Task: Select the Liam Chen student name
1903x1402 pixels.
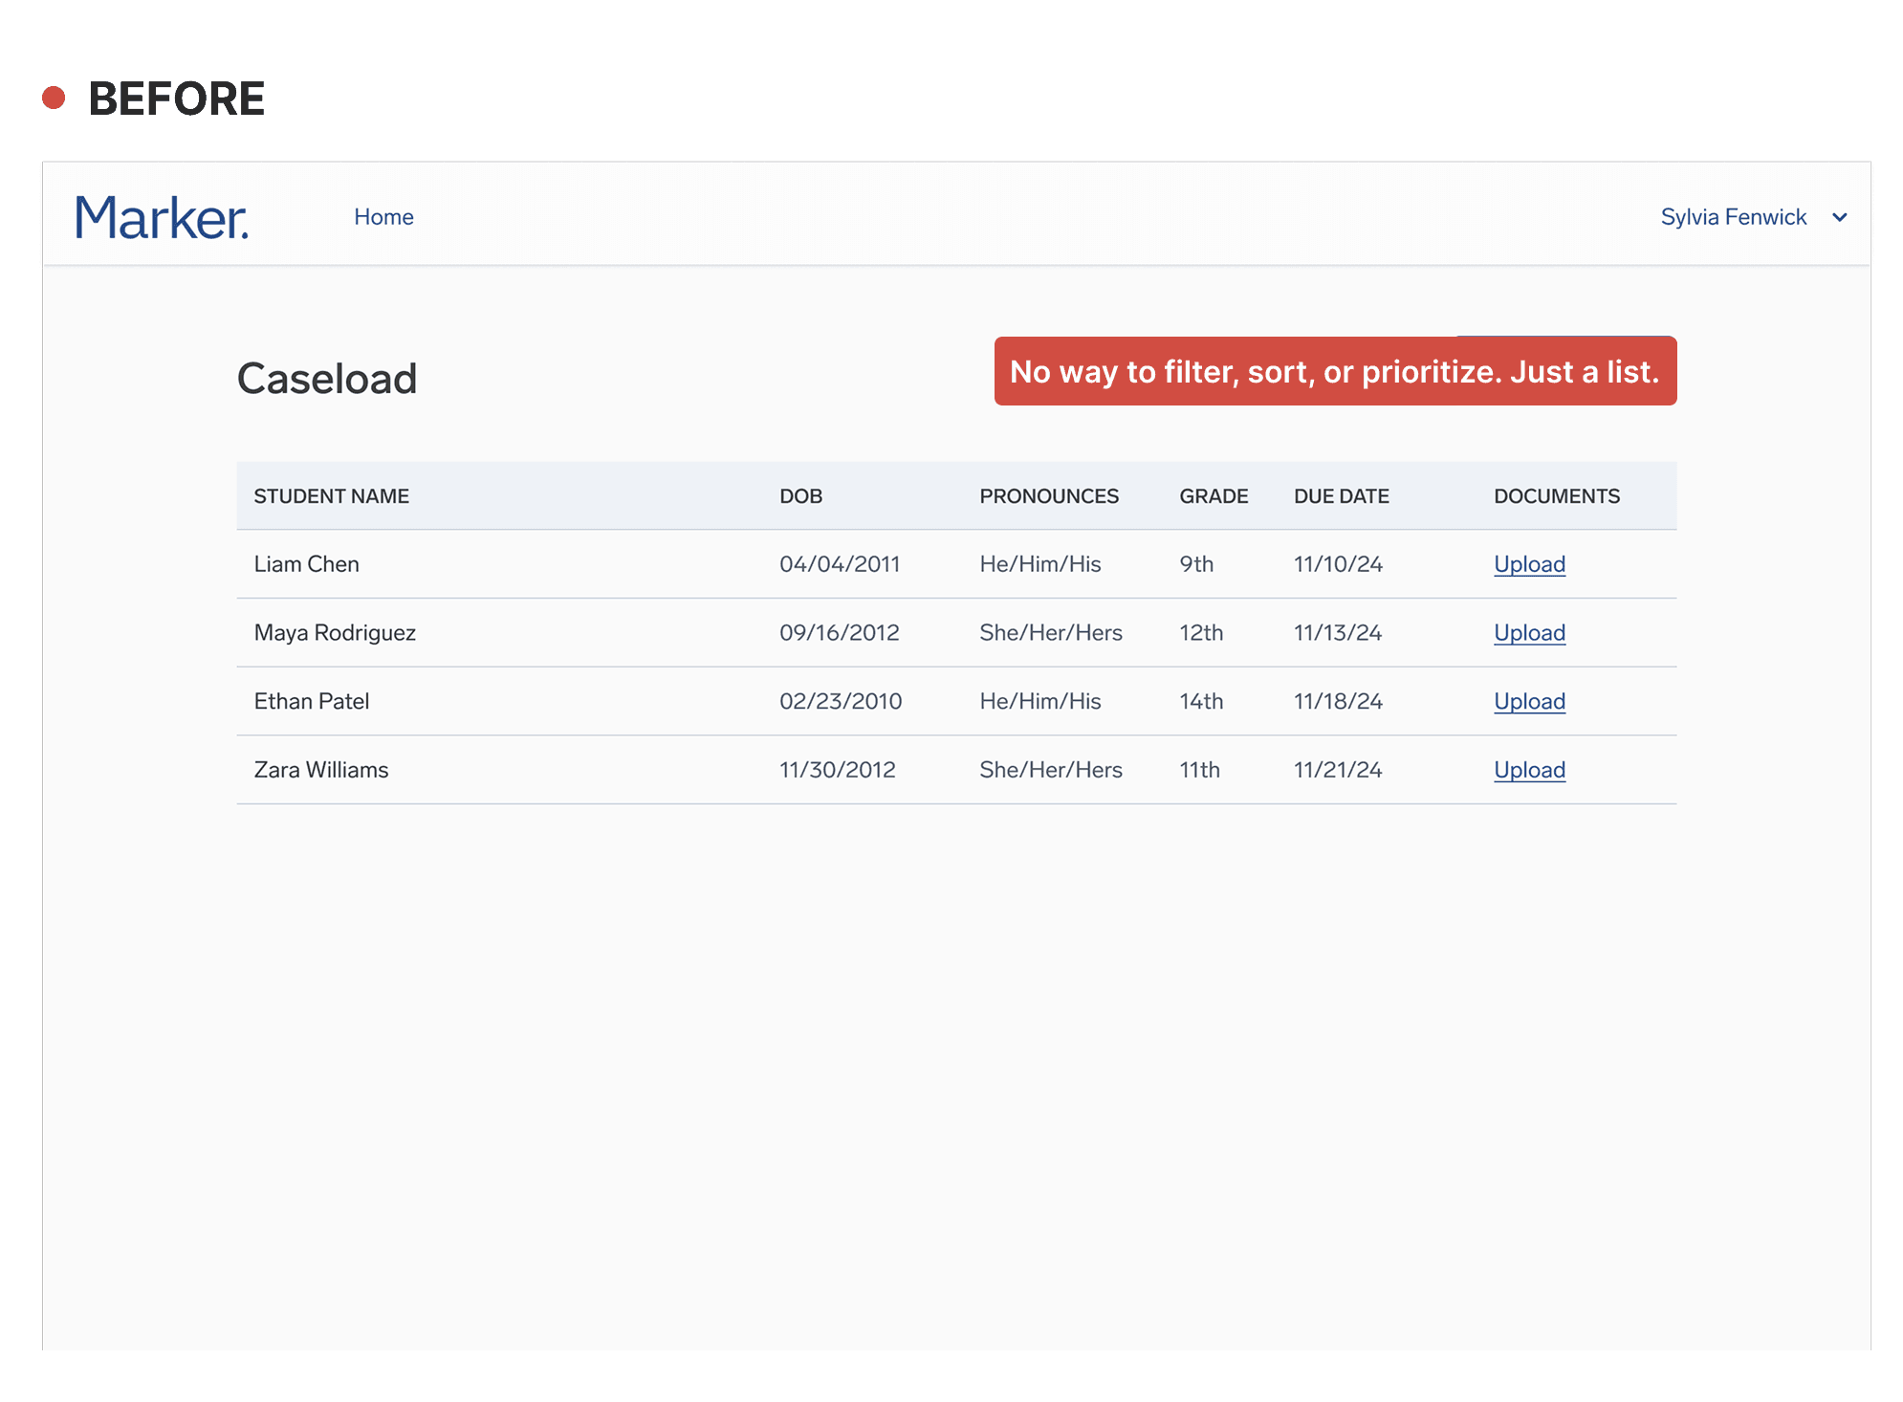Action: [x=306, y=564]
